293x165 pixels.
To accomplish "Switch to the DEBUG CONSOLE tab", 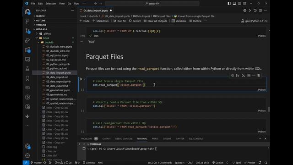I will pos(124,138).
